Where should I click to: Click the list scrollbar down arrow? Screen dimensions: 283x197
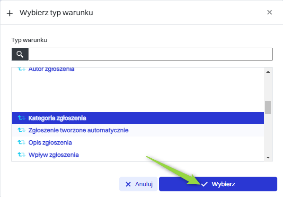click(268, 158)
